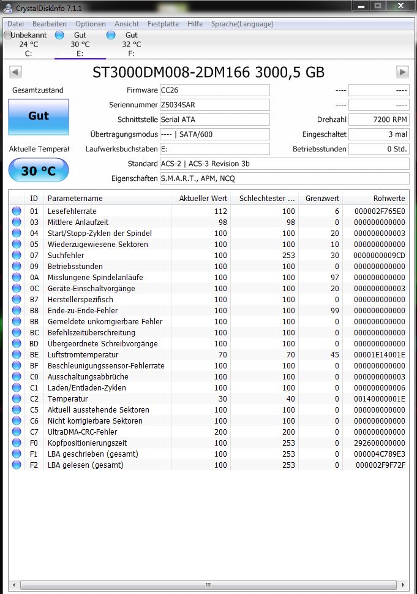Click the status orb for Laden/Entladen-Zyklen
The image size is (417, 594).
click(17, 387)
